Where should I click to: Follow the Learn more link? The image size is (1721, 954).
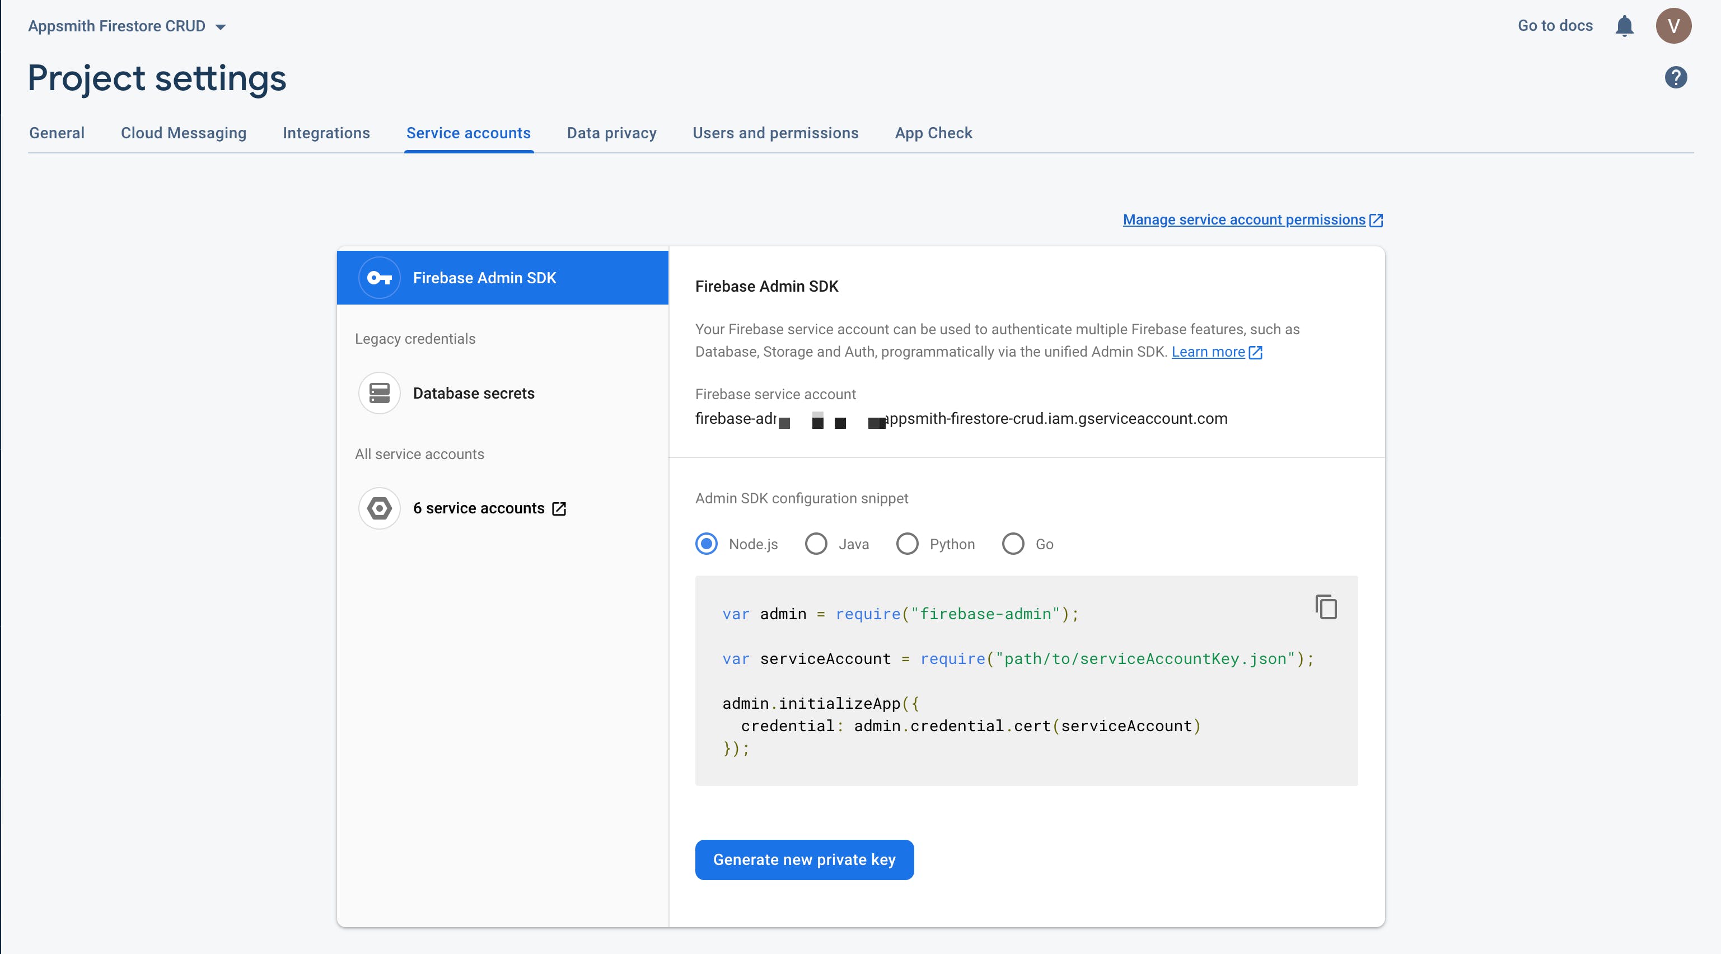coord(1208,352)
